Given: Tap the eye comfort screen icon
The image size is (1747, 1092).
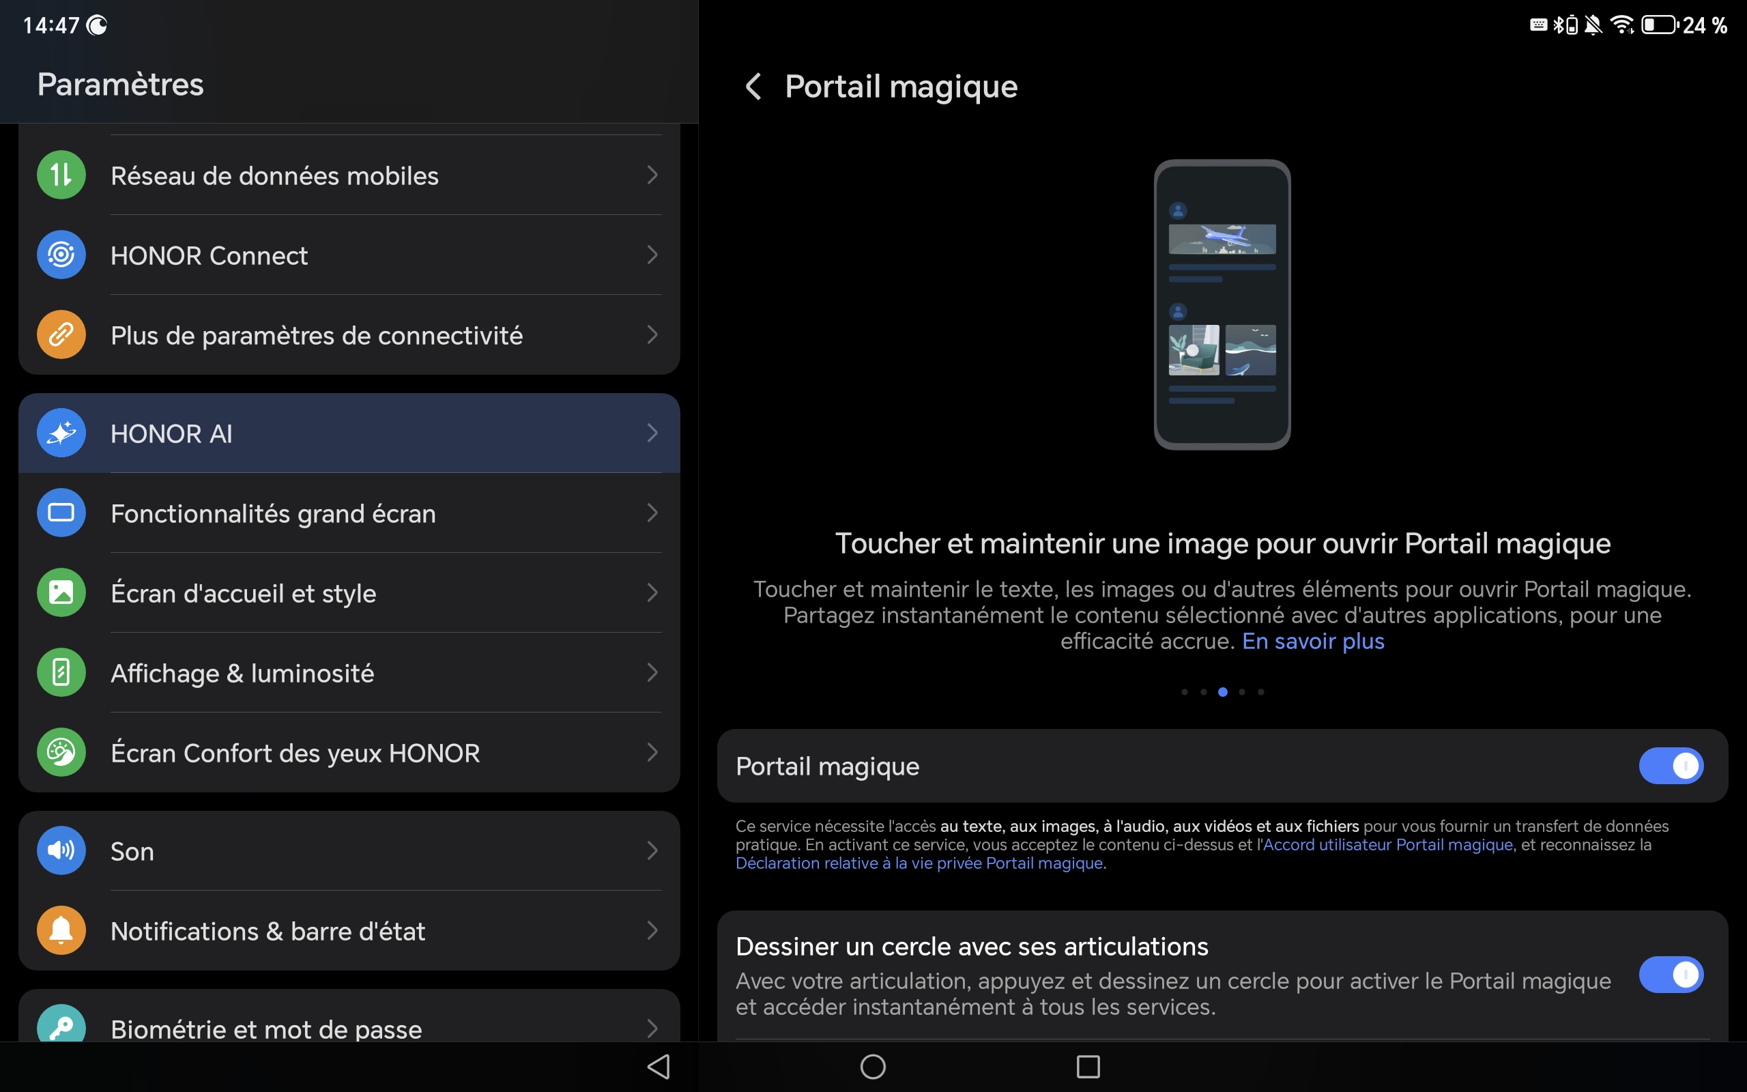Looking at the screenshot, I should tap(61, 752).
